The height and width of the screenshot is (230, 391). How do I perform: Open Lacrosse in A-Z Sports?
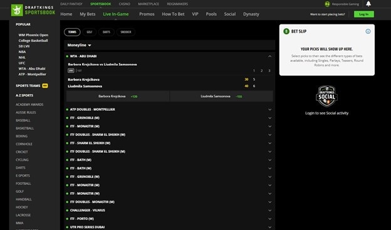point(23,215)
